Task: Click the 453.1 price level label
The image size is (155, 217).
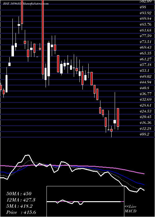Action: tap(144, 71)
